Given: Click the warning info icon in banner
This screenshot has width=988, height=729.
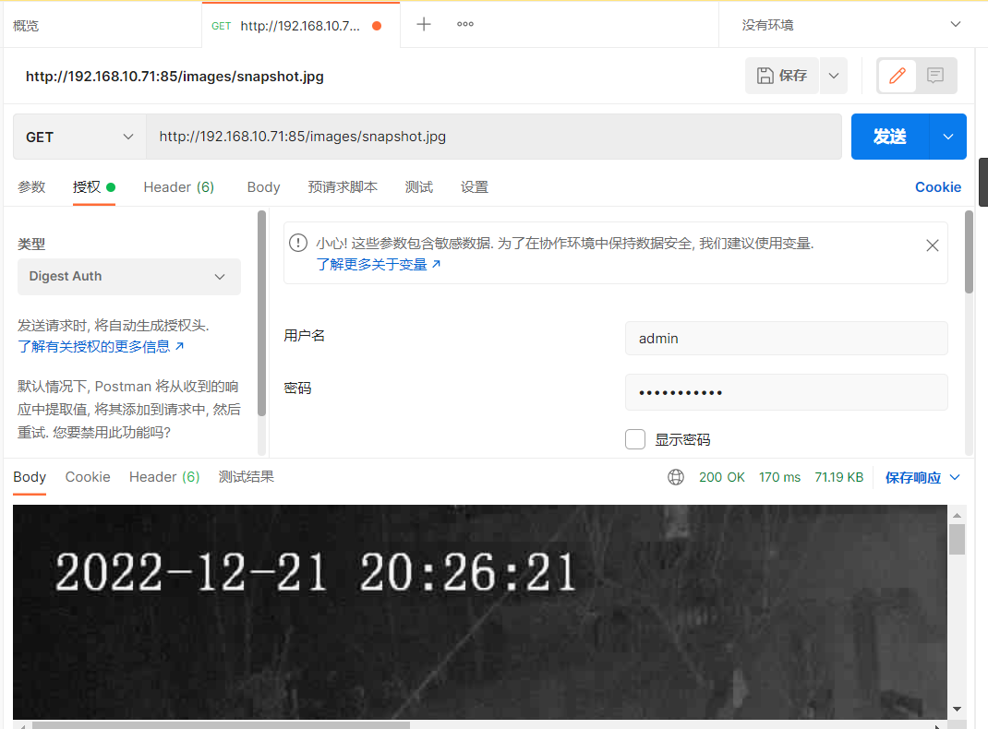Looking at the screenshot, I should [x=298, y=243].
